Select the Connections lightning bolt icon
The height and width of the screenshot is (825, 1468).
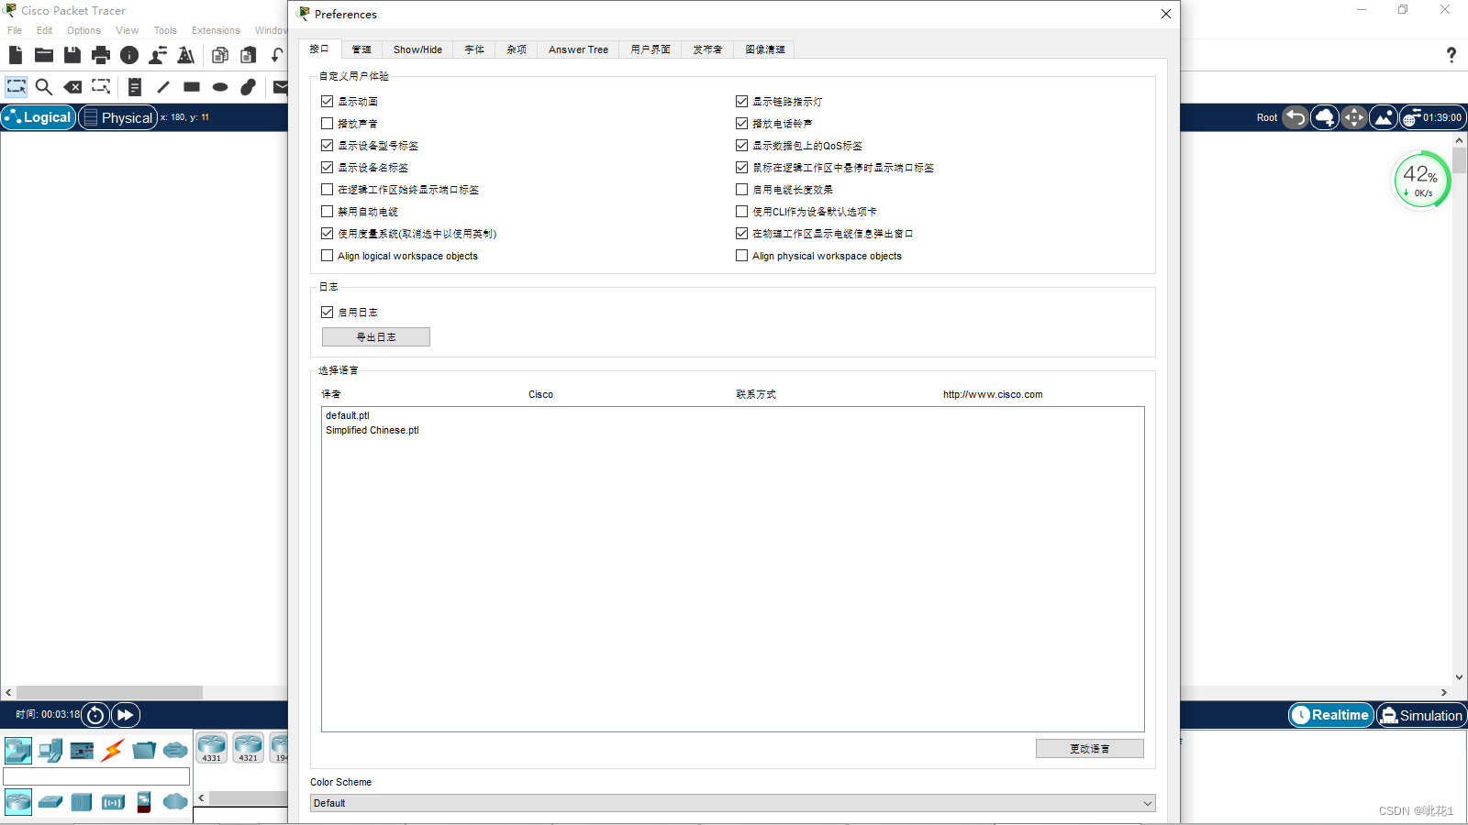pyautogui.click(x=113, y=751)
